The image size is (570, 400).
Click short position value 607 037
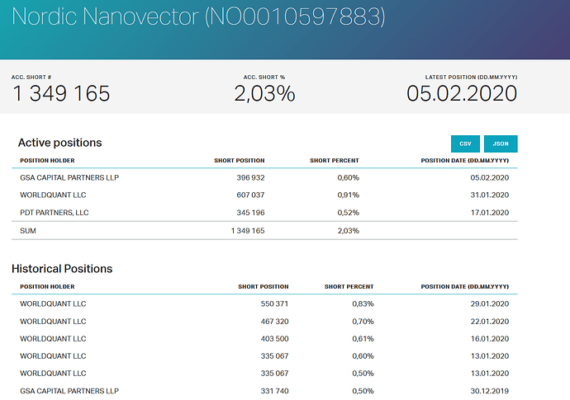[250, 195]
